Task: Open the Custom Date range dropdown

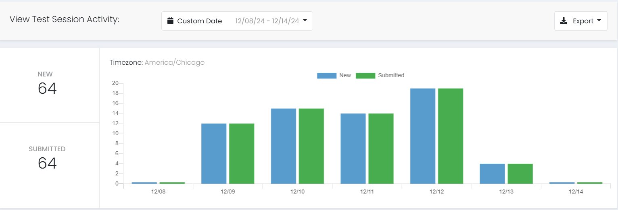Action: 237,21
